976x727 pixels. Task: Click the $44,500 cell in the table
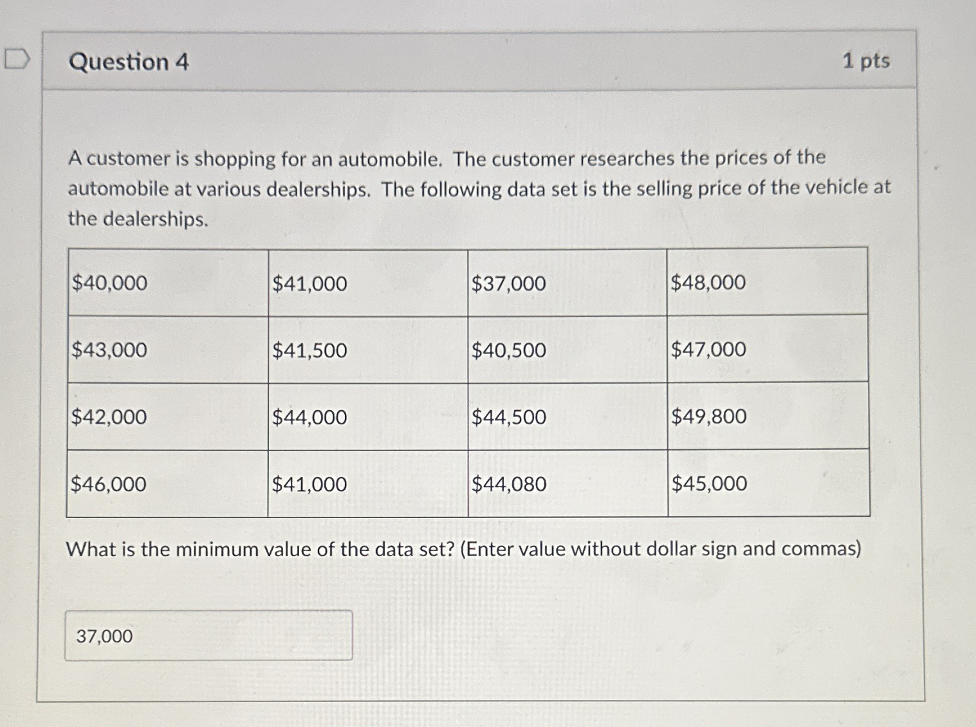click(x=508, y=417)
